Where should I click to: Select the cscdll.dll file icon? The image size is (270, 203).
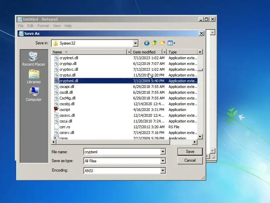pyautogui.click(x=56, y=92)
